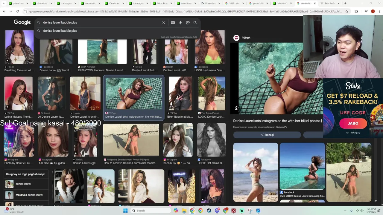
Task: Open The Asian Parent LOOK thumbnail
Action: (212, 93)
